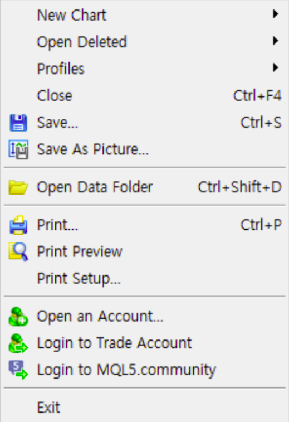
Task: Choose Exit at the menu bottom
Action: 145,407
